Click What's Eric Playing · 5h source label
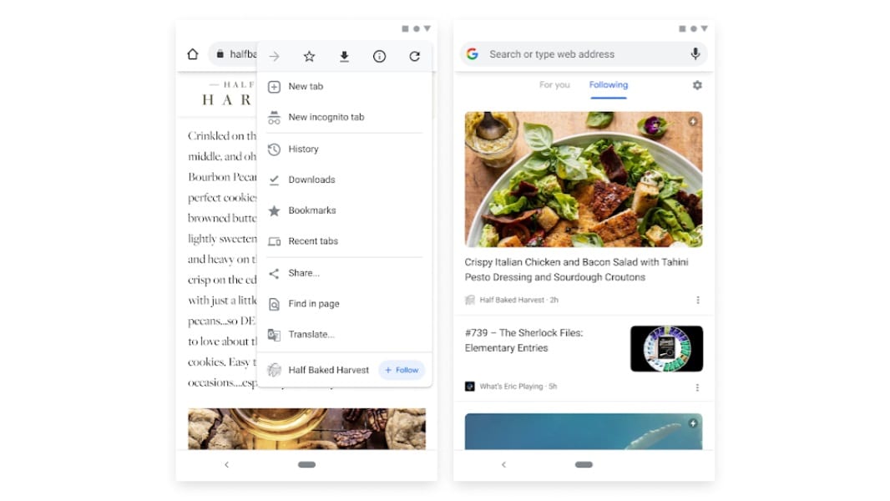 518,387
